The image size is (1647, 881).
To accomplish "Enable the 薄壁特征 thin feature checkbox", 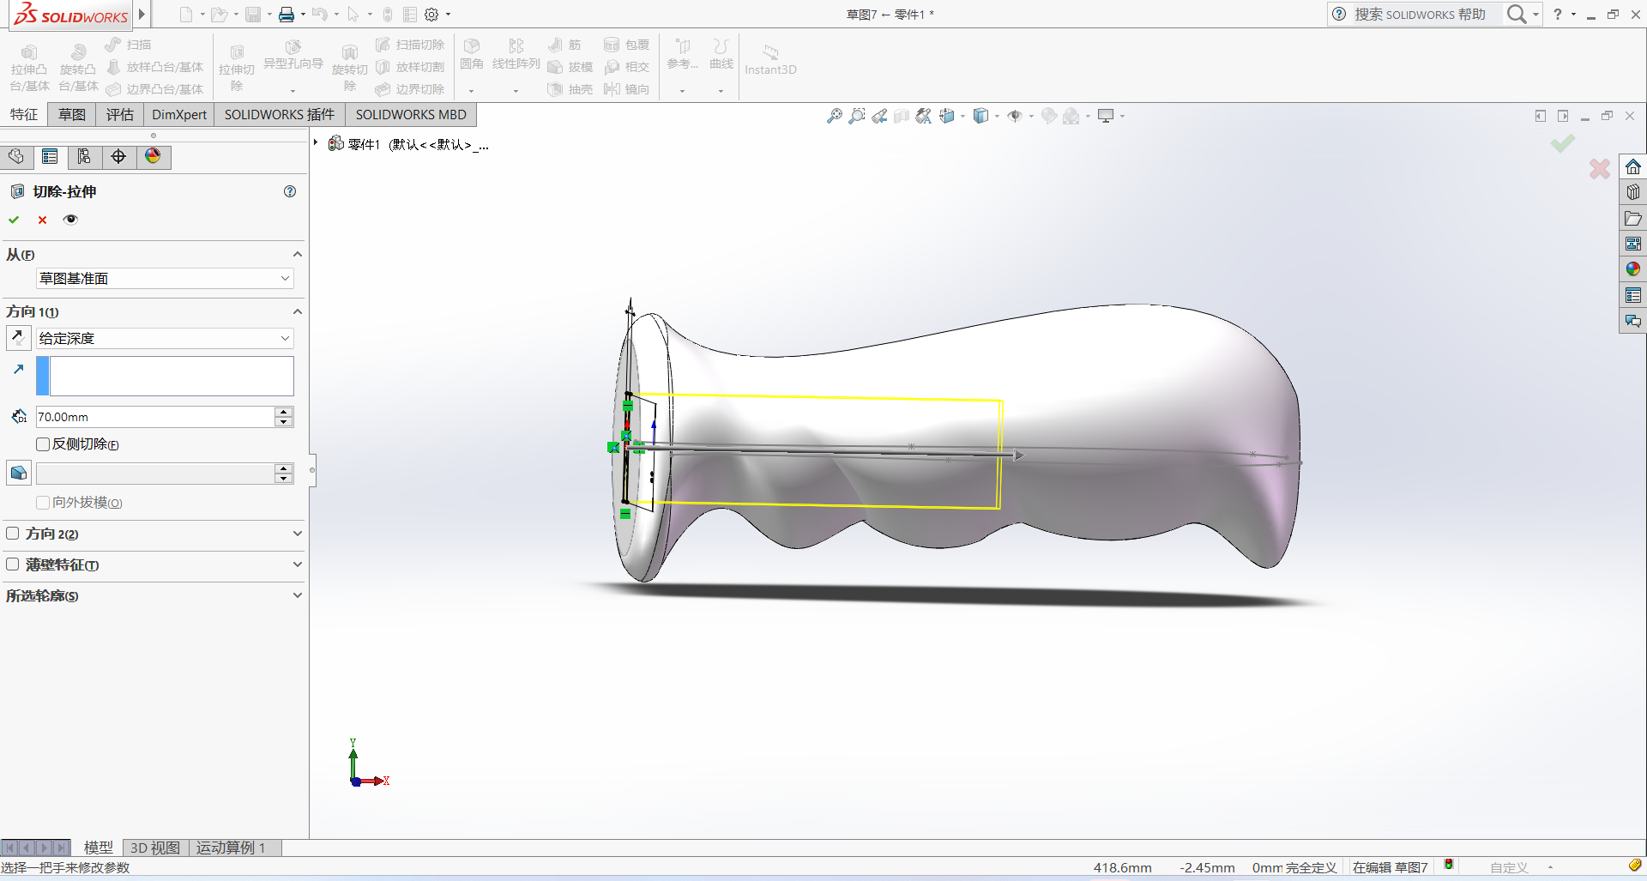I will tap(13, 564).
